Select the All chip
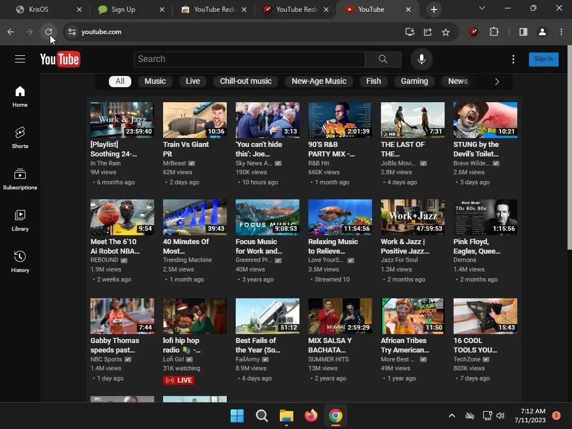572x429 pixels. click(120, 82)
